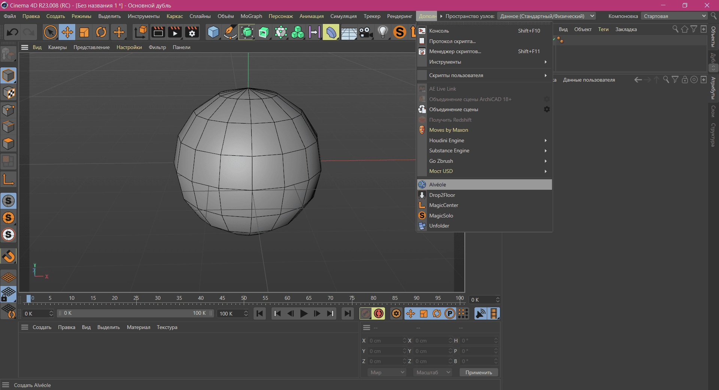Select the Spline Pen tool
Image resolution: width=719 pixels, height=390 pixels.
pos(230,32)
